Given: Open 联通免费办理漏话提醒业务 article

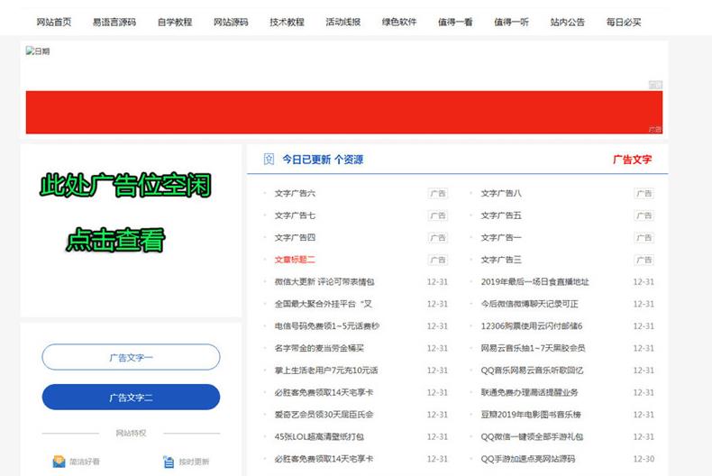Looking at the screenshot, I should tap(529, 392).
